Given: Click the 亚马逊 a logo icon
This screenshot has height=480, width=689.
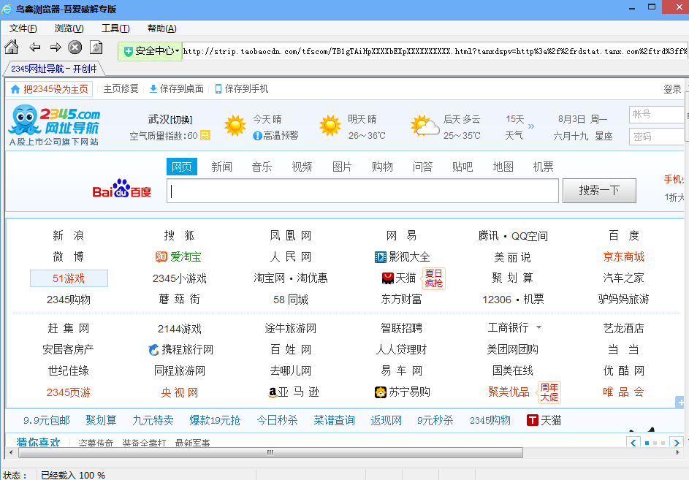Looking at the screenshot, I should coord(273,392).
